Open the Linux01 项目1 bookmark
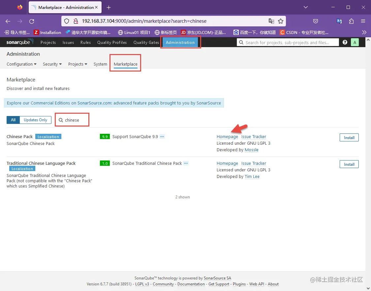 pyautogui.click(x=134, y=32)
